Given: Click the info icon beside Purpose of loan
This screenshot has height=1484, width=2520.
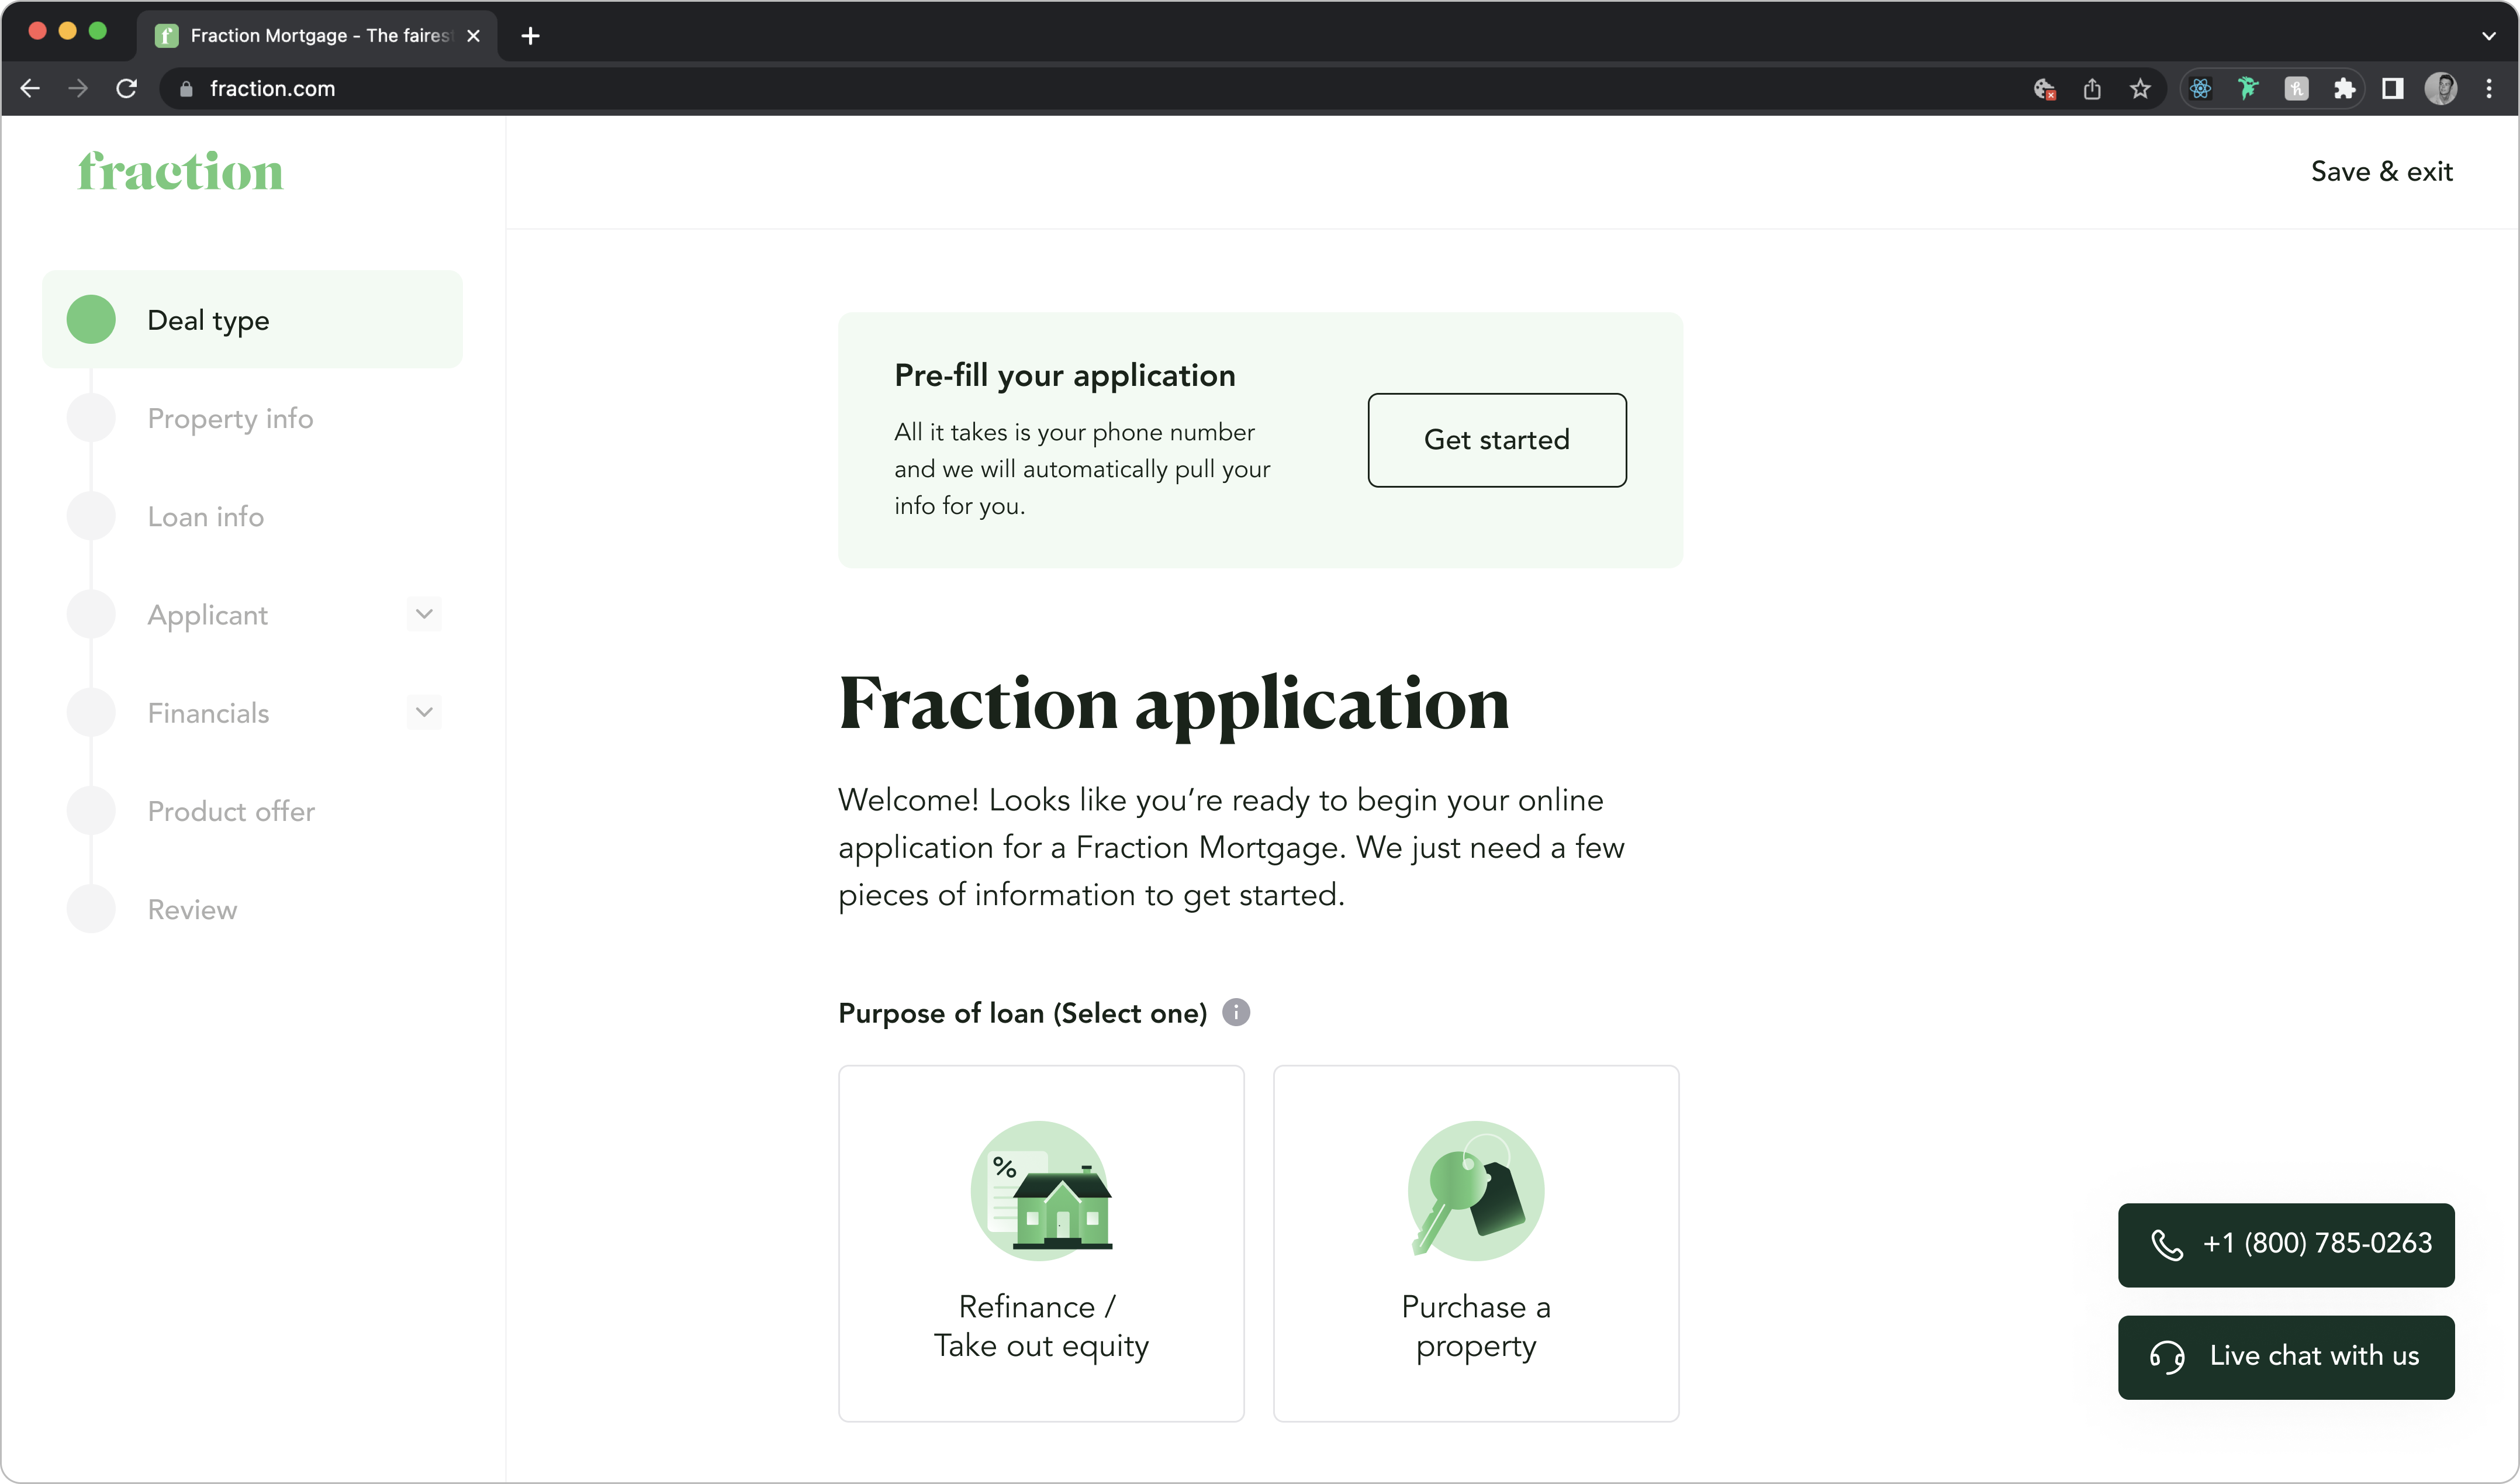Looking at the screenshot, I should click(x=1236, y=1012).
